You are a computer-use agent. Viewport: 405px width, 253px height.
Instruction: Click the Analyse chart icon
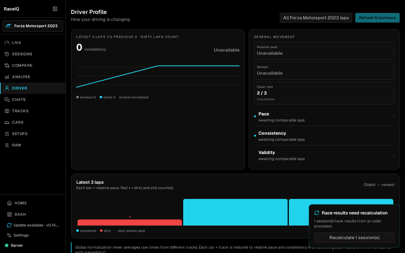point(7,77)
